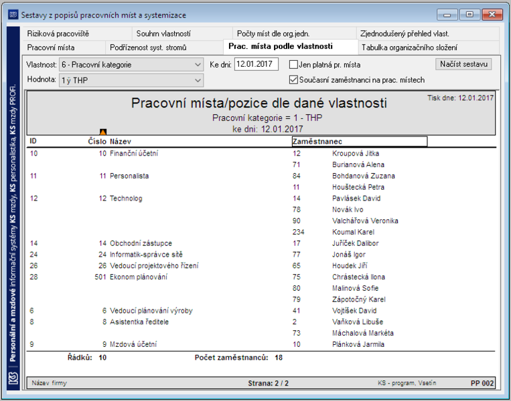Click employee Vojtíšek David

coord(354,311)
